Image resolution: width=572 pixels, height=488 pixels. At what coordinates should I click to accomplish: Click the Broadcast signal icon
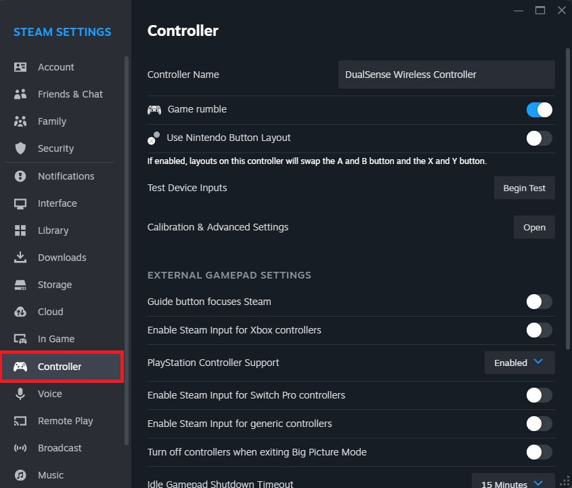[x=20, y=448]
